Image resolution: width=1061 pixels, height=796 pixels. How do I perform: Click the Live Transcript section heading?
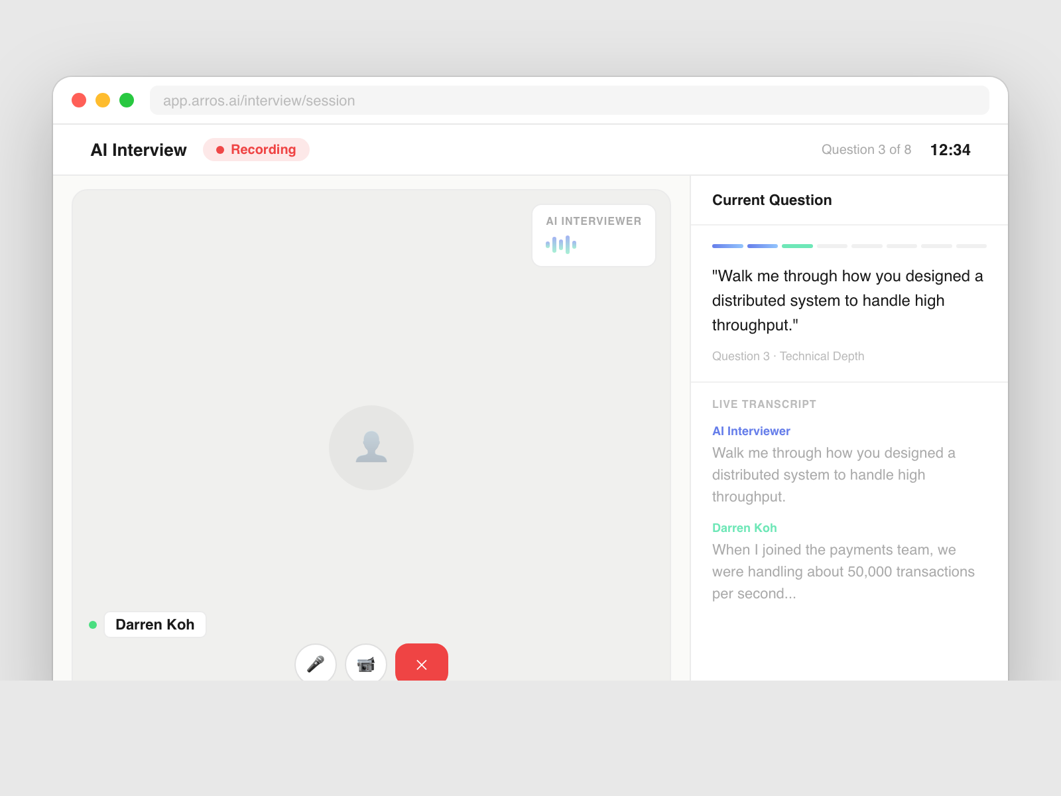point(764,405)
